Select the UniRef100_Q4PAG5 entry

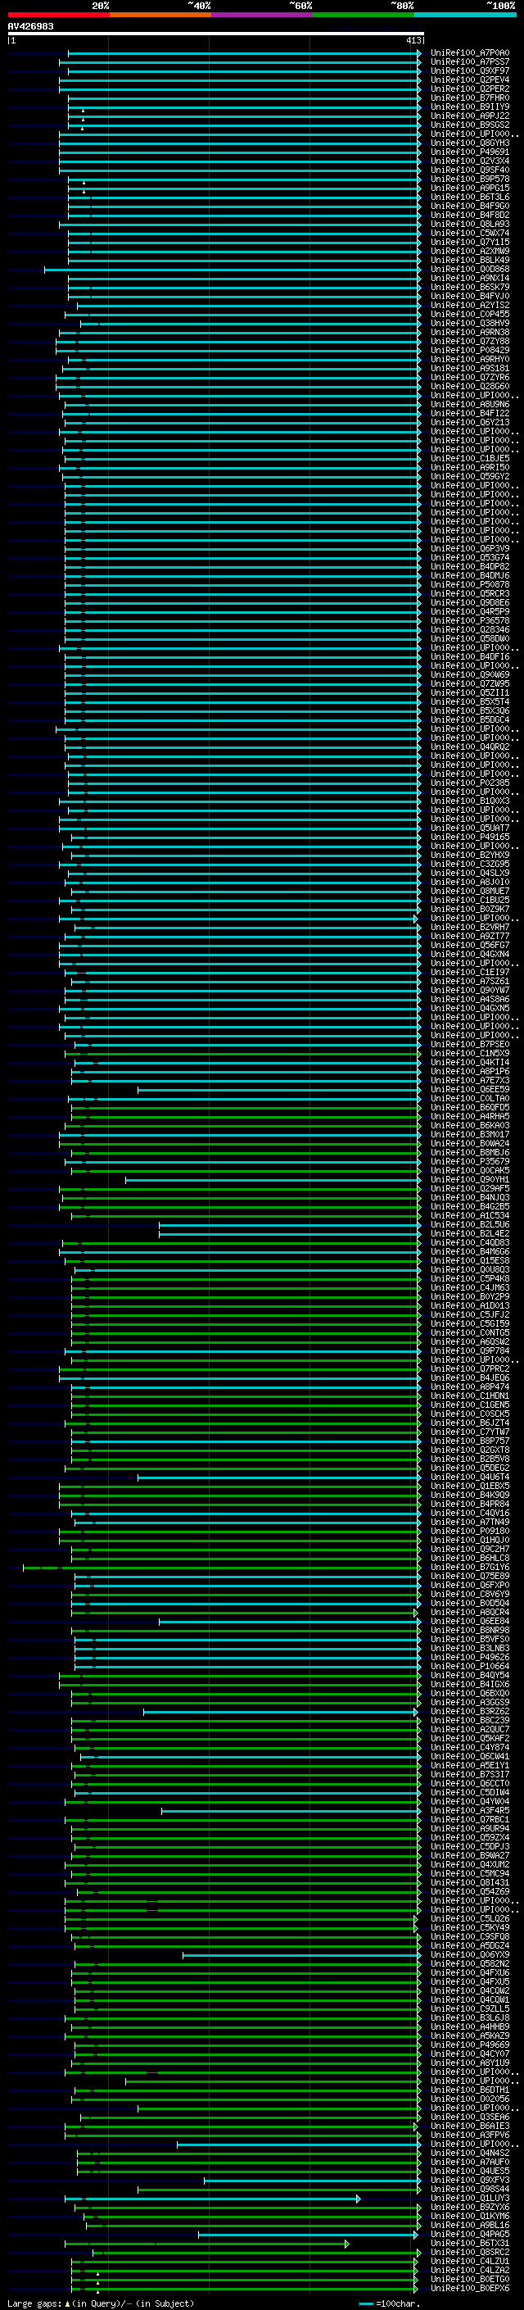pyautogui.click(x=469, y=2234)
